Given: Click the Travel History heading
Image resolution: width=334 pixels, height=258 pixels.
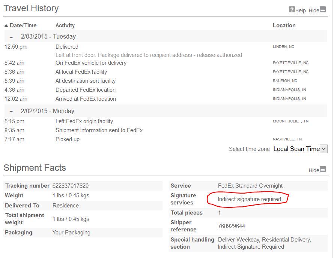Looking at the screenshot, I should click(31, 8).
